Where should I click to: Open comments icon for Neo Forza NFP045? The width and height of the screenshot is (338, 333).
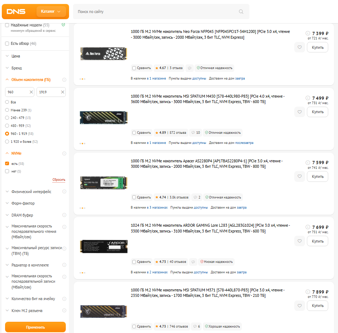189,68
